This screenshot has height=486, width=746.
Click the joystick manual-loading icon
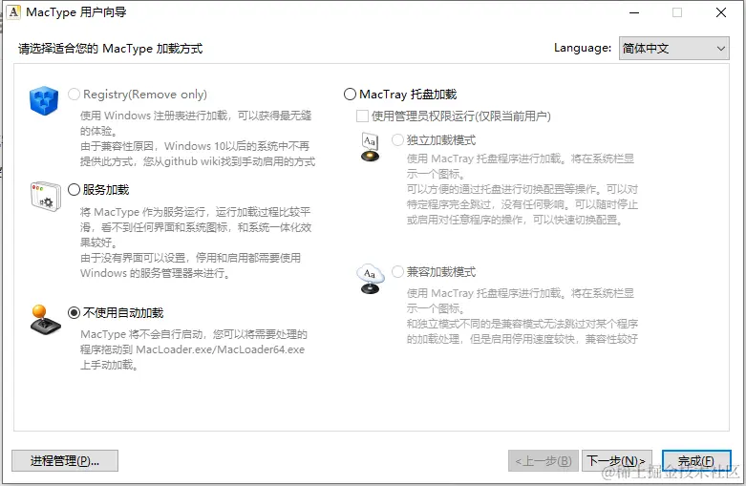(45, 320)
